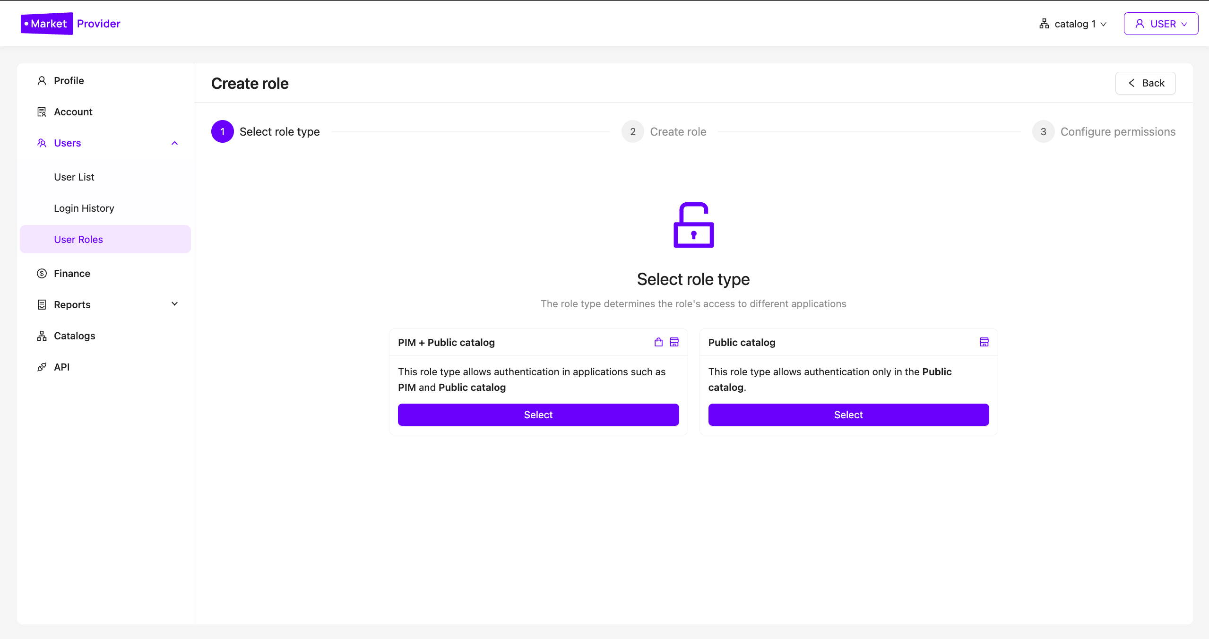
Task: Open the User Roles menu item
Action: pyautogui.click(x=78, y=240)
